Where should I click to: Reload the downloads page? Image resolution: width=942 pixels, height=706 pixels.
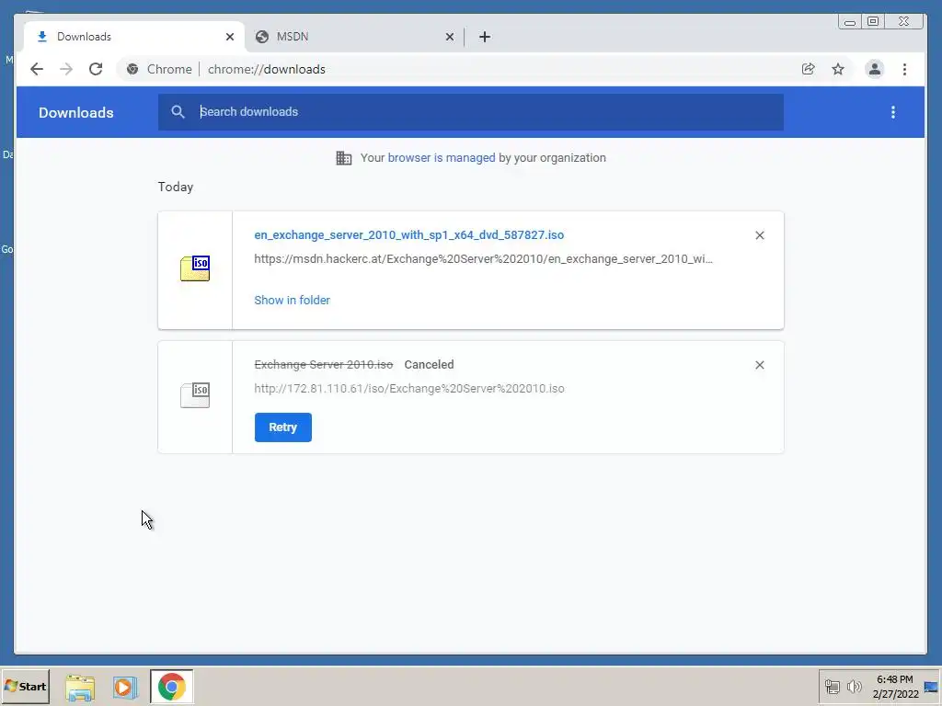96,69
